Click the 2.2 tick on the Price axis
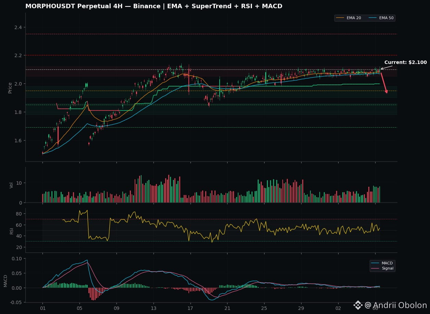430x314 pixels. pyautogui.click(x=18, y=55)
